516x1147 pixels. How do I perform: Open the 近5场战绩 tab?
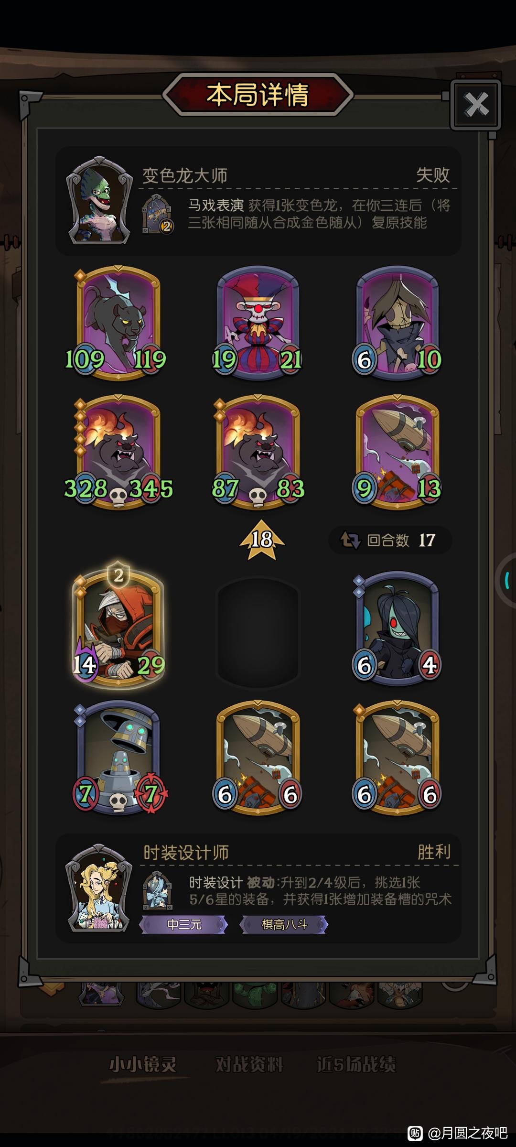pyautogui.click(x=356, y=1064)
